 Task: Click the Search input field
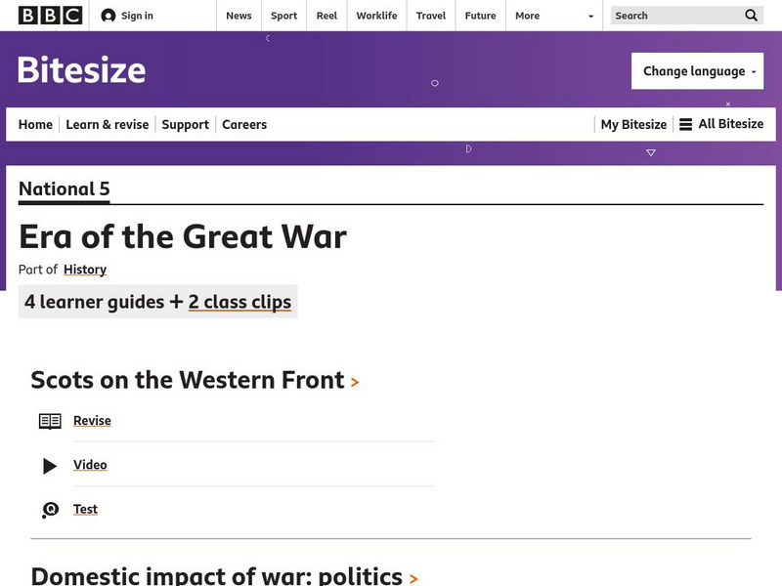point(676,16)
